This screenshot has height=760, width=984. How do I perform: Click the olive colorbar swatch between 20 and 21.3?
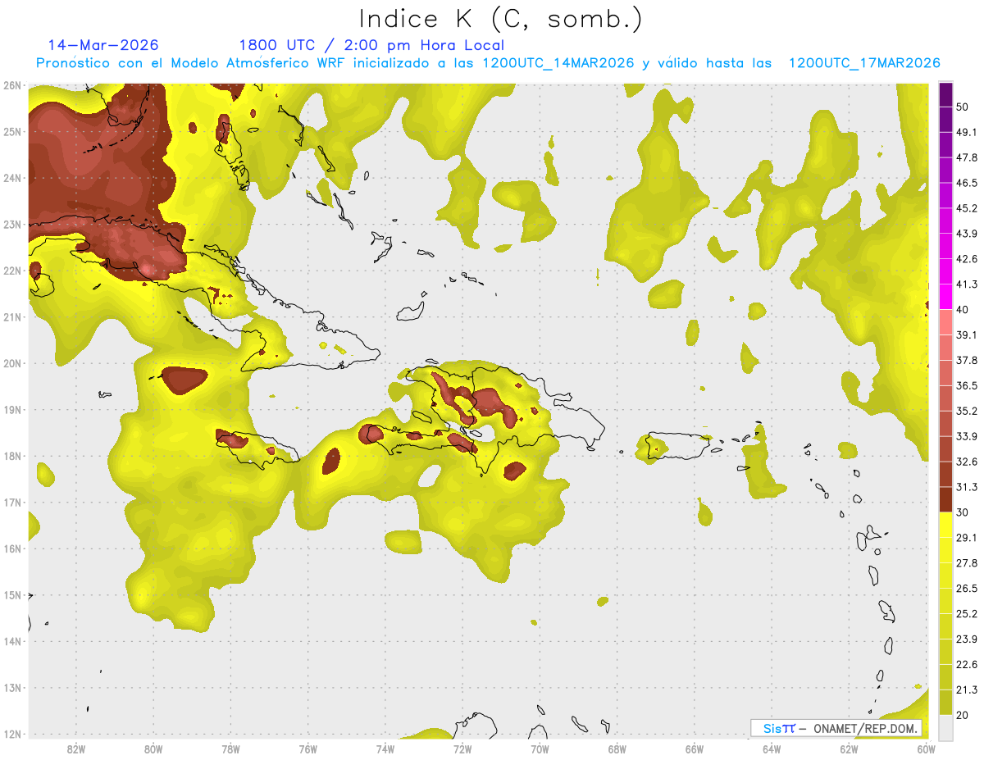[945, 702]
